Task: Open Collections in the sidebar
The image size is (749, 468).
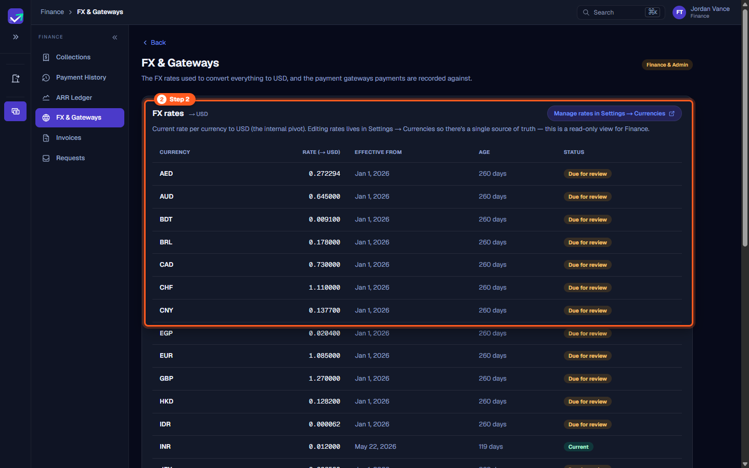Action: [x=80, y=57]
